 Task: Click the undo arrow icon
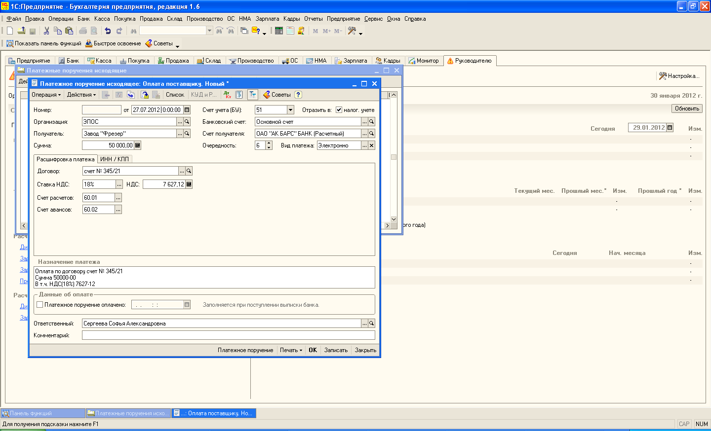108,31
